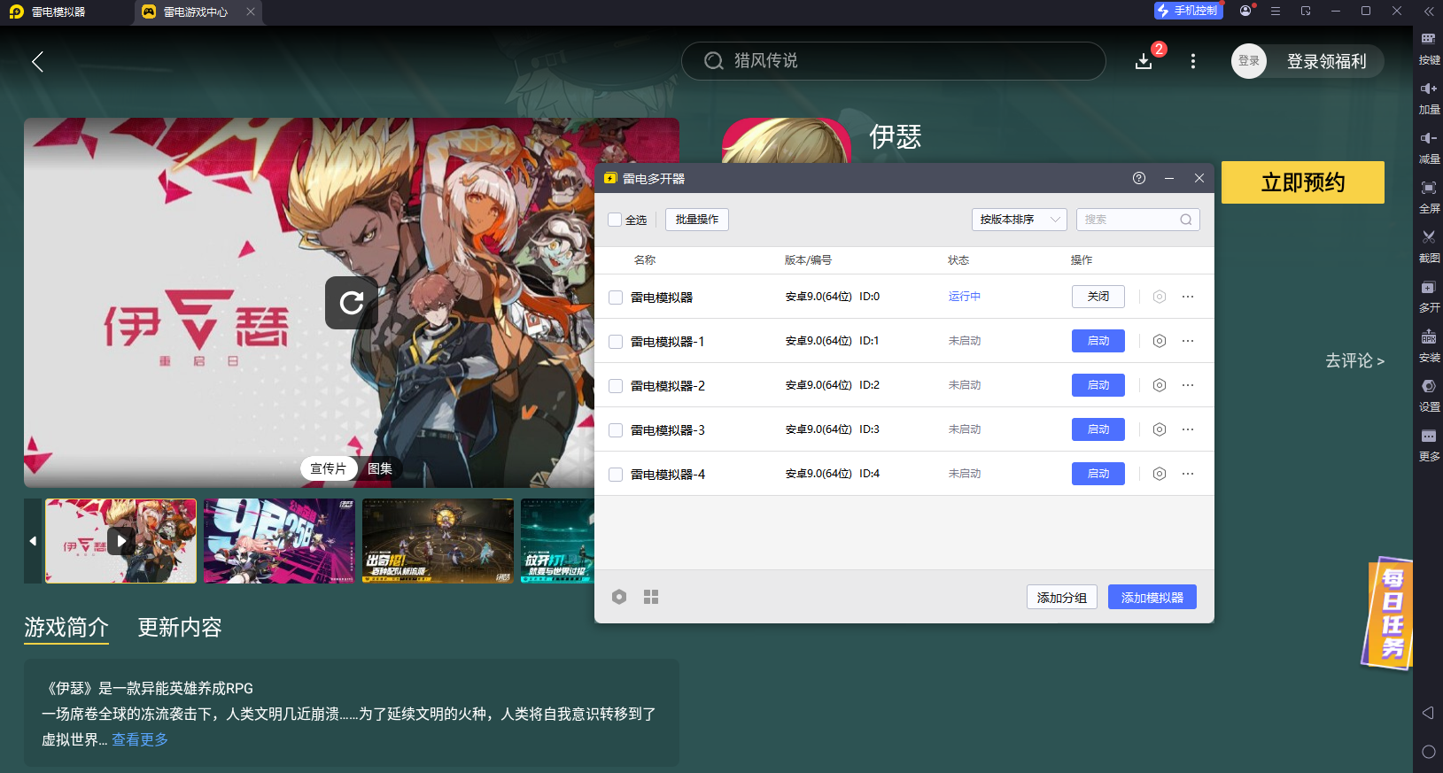Decrease volume with the 减量 sidebar icon
This screenshot has height=773, width=1443.
coord(1429,147)
